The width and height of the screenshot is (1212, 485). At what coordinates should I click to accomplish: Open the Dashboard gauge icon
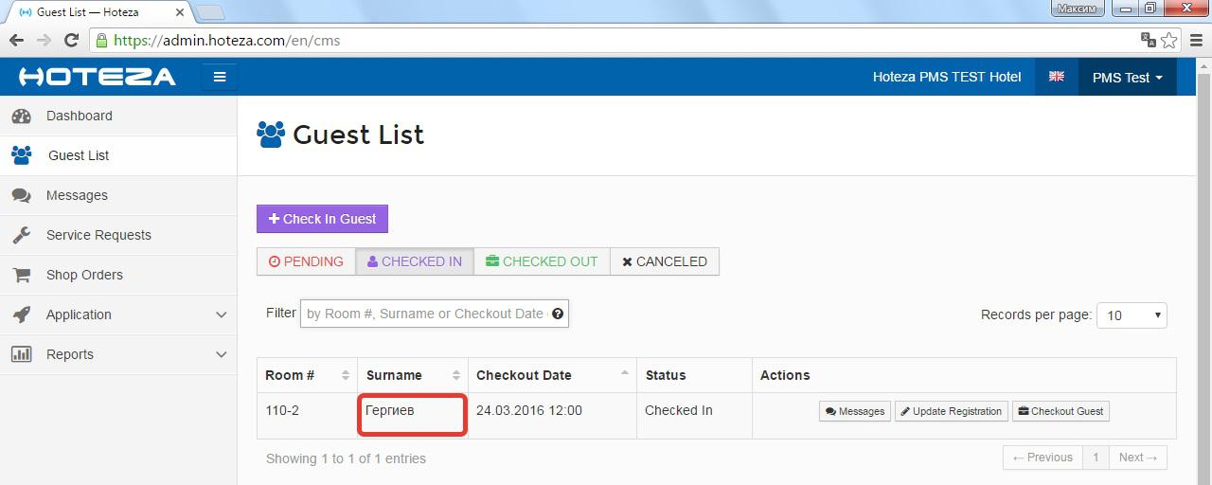click(x=21, y=116)
